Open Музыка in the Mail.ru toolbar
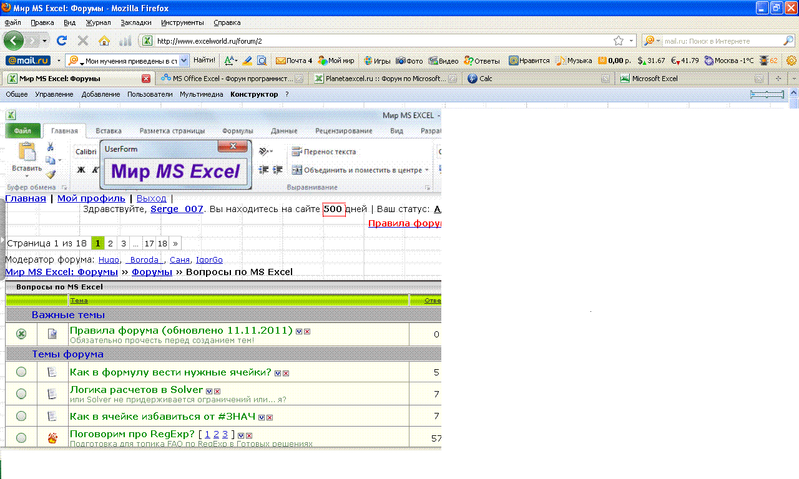The height and width of the screenshot is (479, 799). click(x=574, y=60)
